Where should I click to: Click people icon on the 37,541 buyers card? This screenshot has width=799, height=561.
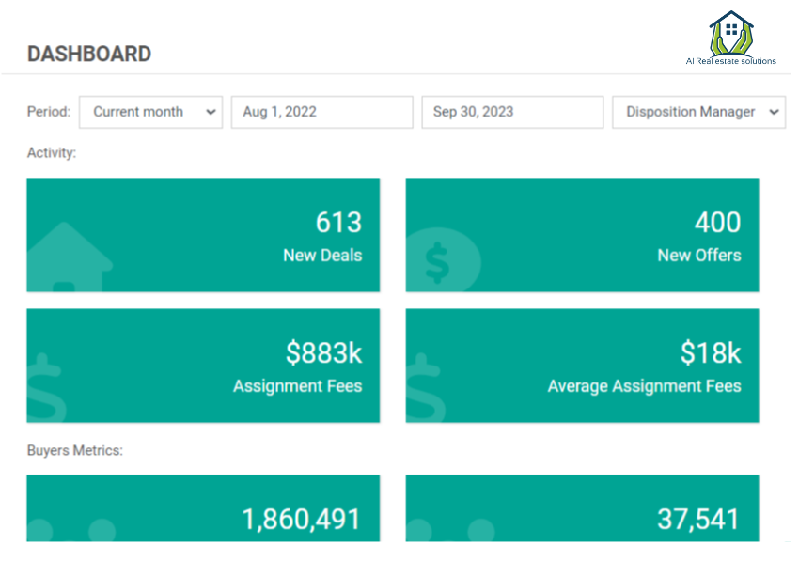[x=451, y=531]
